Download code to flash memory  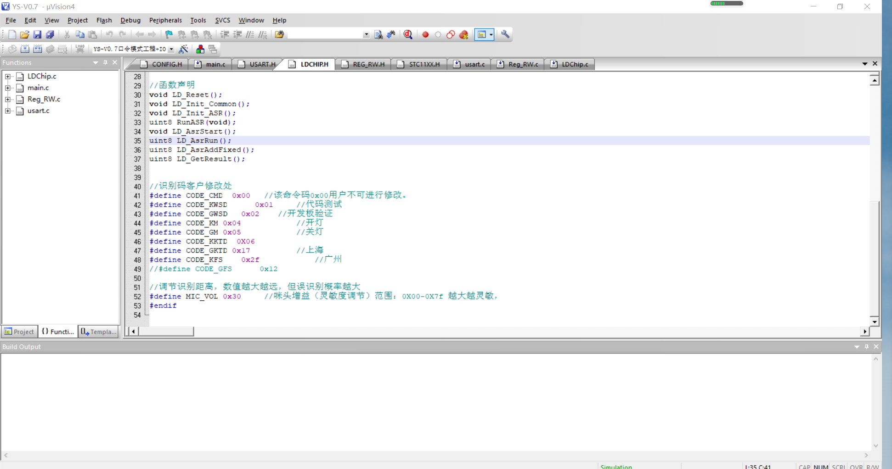point(80,49)
